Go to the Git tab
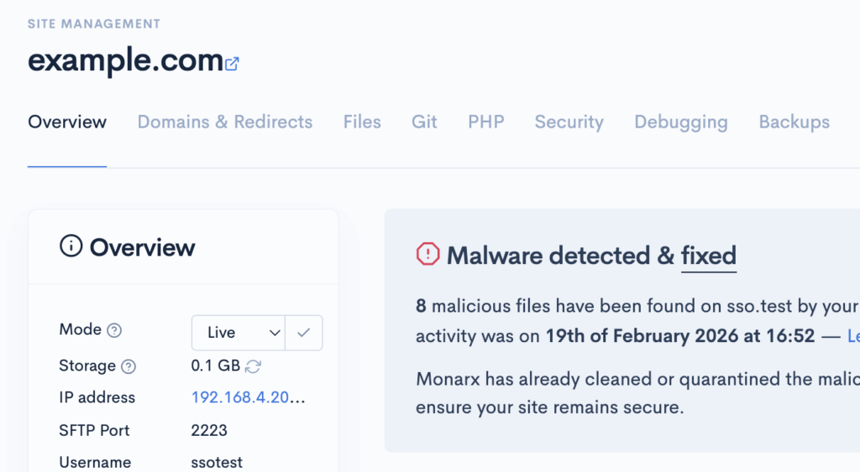This screenshot has width=860, height=472. (x=424, y=122)
